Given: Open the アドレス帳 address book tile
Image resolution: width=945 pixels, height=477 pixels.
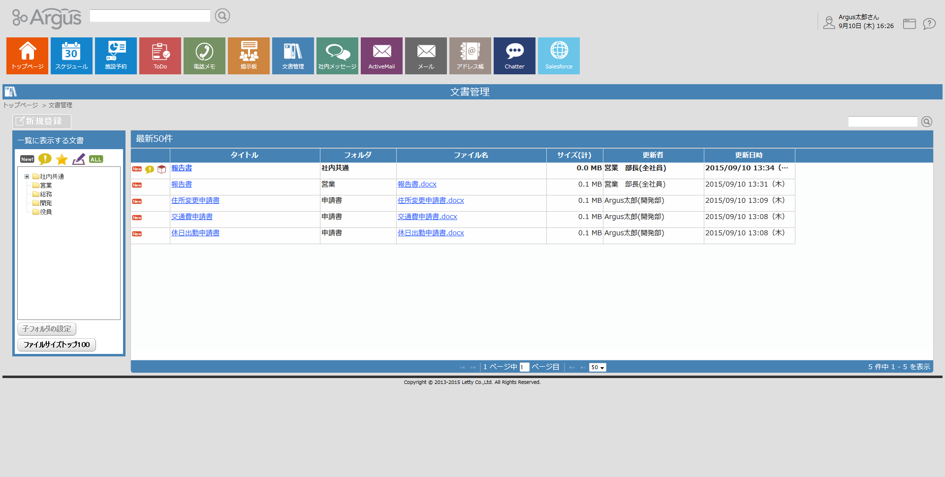Looking at the screenshot, I should pyautogui.click(x=471, y=56).
